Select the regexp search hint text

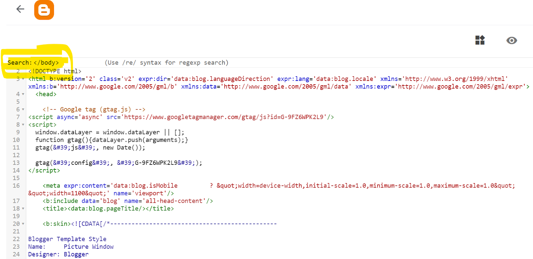click(x=167, y=63)
